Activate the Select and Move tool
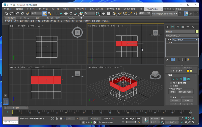 click(66, 14)
